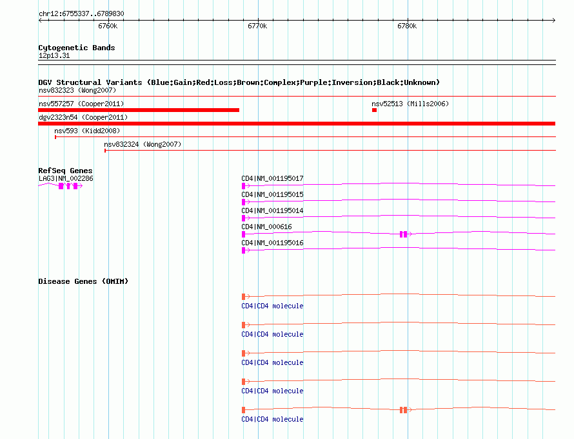Click the orange exon above the third OMIM CD4 label
Viewport: 574px width, 439px height.
coord(243,353)
